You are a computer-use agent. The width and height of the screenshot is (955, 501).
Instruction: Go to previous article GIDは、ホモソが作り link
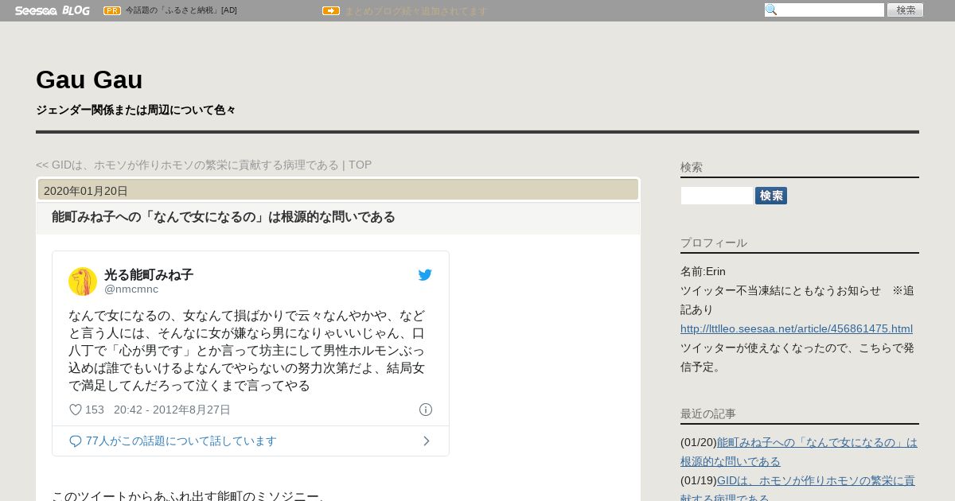click(187, 165)
